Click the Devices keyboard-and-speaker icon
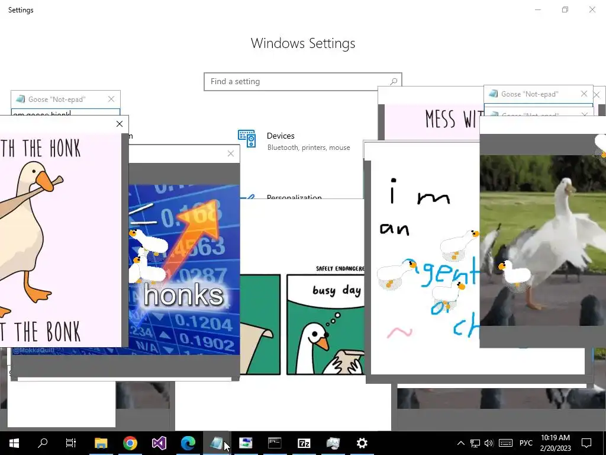This screenshot has width=606, height=455. click(x=247, y=139)
